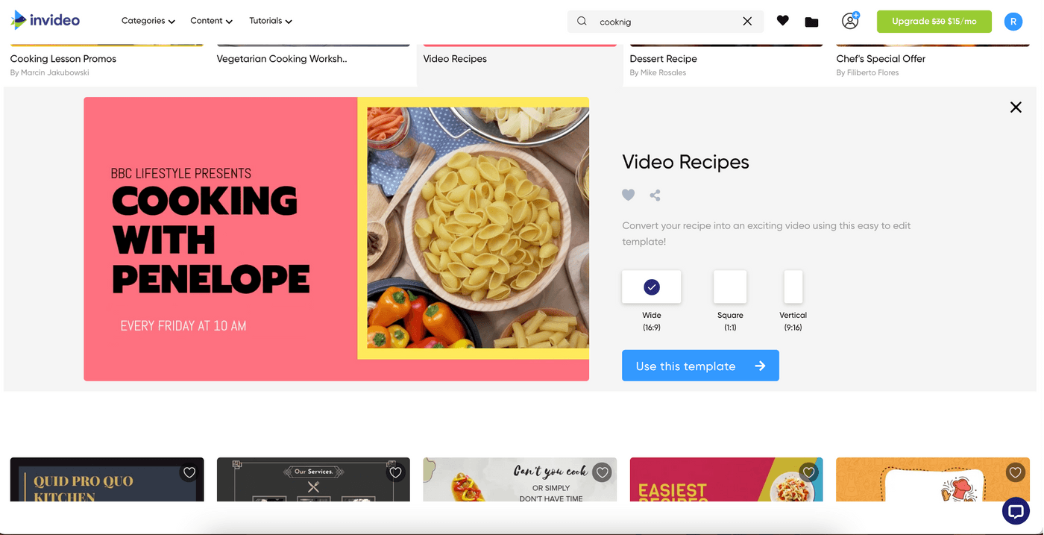The image size is (1044, 535).
Task: Click Upgrade $15/mo button
Action: [x=934, y=22]
